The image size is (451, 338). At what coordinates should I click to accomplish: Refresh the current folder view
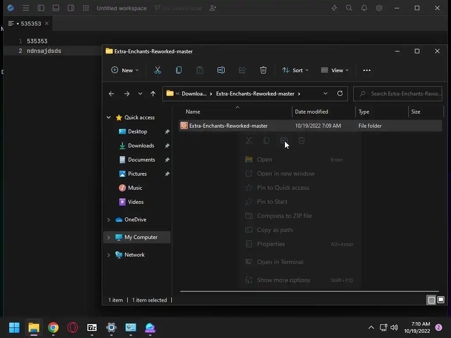340,93
